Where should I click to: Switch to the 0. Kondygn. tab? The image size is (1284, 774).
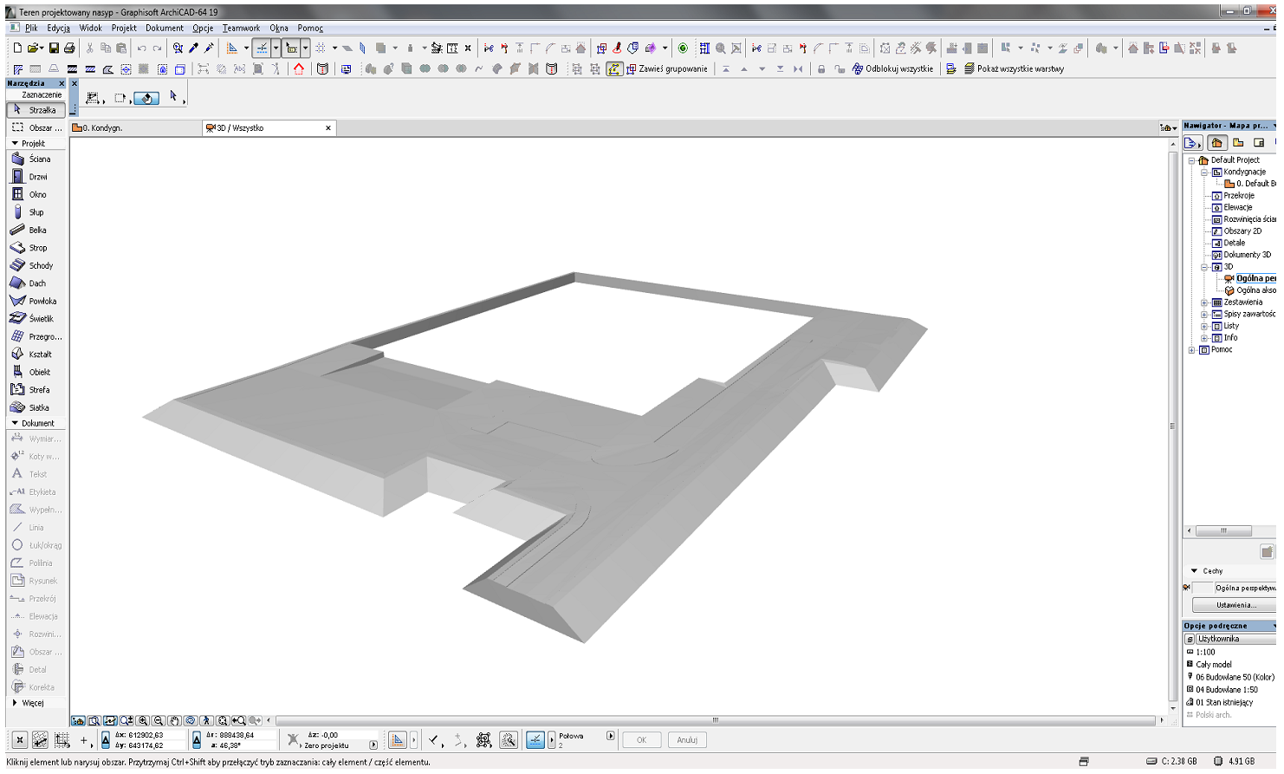coord(102,128)
